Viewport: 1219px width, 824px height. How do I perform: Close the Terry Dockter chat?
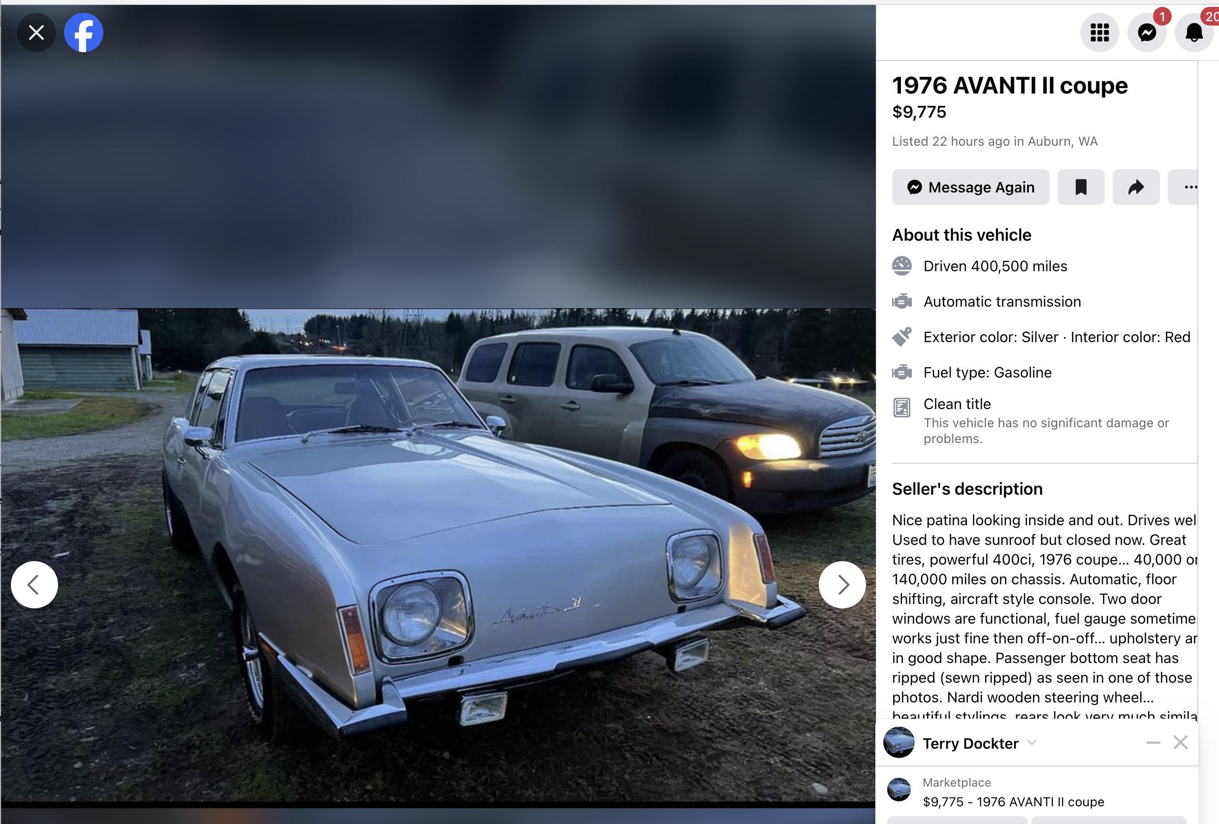pos(1180,743)
